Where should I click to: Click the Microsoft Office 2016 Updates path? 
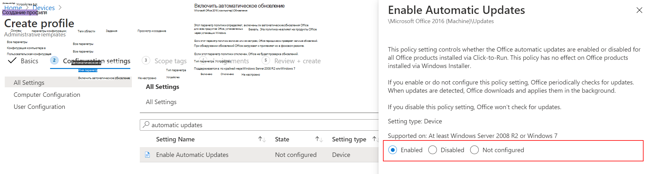tap(441, 21)
